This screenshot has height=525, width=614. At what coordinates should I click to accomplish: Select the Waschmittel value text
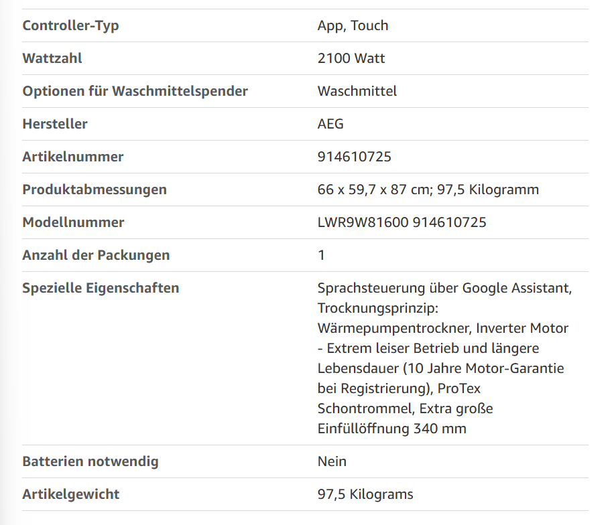tap(357, 91)
